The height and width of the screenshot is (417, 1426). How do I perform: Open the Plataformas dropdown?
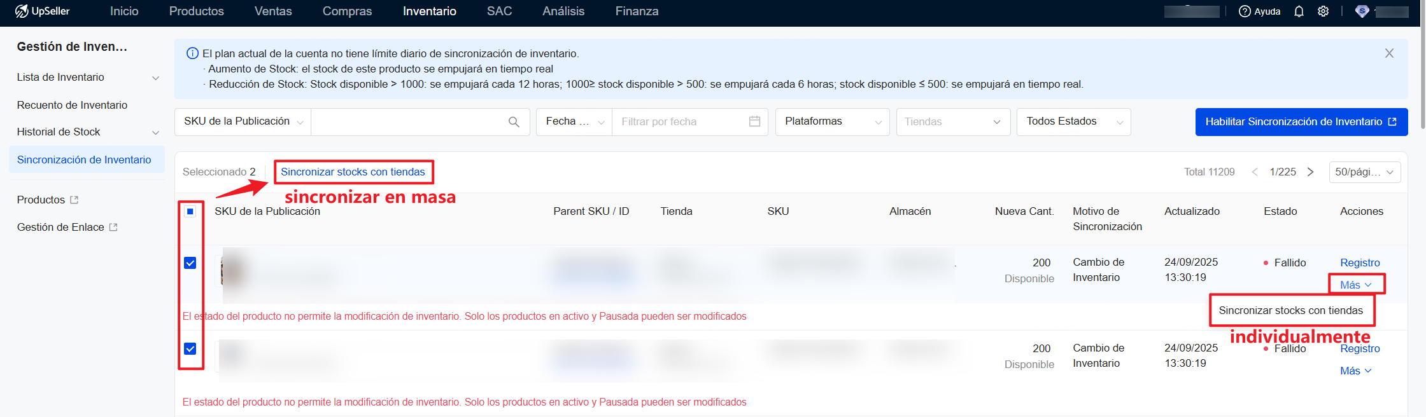coord(832,121)
